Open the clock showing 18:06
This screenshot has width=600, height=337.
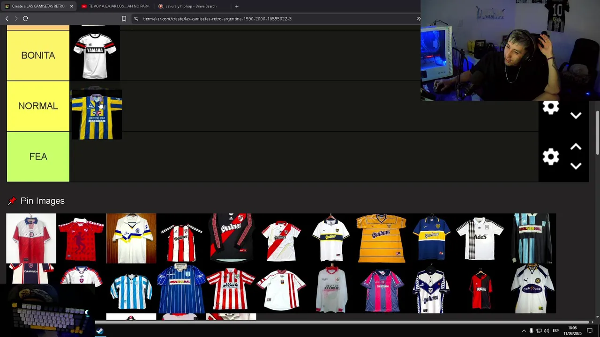(572, 330)
